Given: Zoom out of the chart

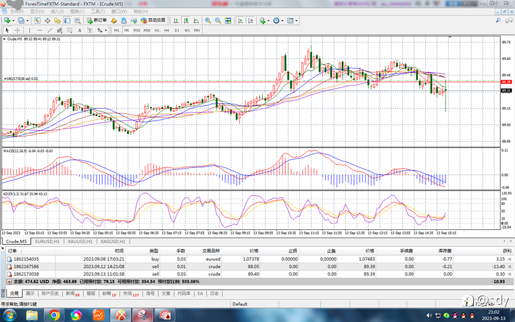Looking at the screenshot, I should 218,21.
